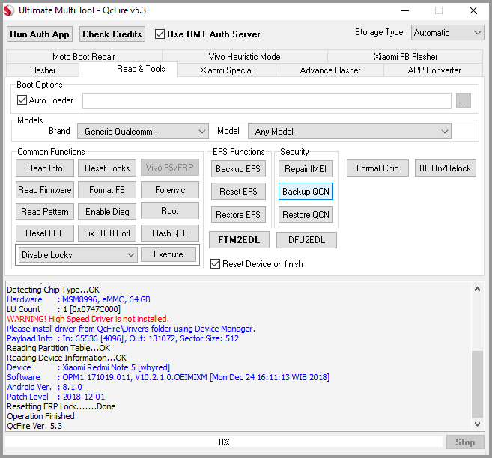
Task: Click the 'MSM8996, eMMC, 64 GB' hardware line
Action: tap(79, 299)
